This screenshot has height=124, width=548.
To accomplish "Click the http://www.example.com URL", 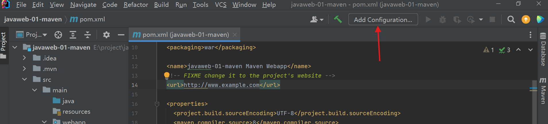I will 222,85.
